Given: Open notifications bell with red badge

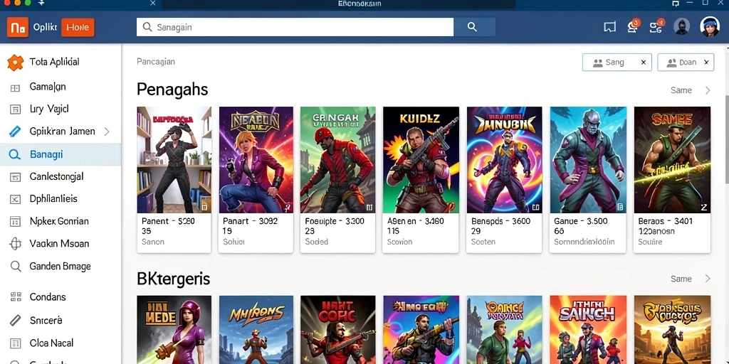Looking at the screenshot, I should coord(633,26).
